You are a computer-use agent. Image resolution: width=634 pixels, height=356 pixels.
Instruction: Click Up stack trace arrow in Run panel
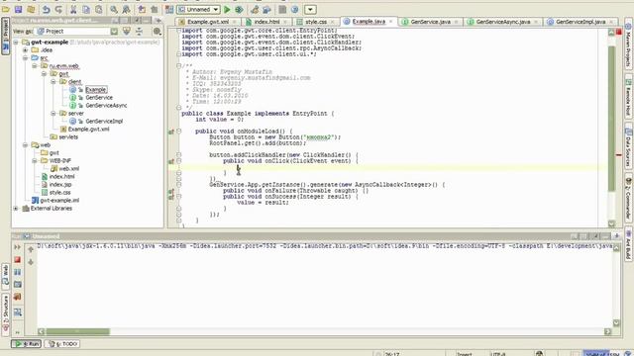coord(31,250)
